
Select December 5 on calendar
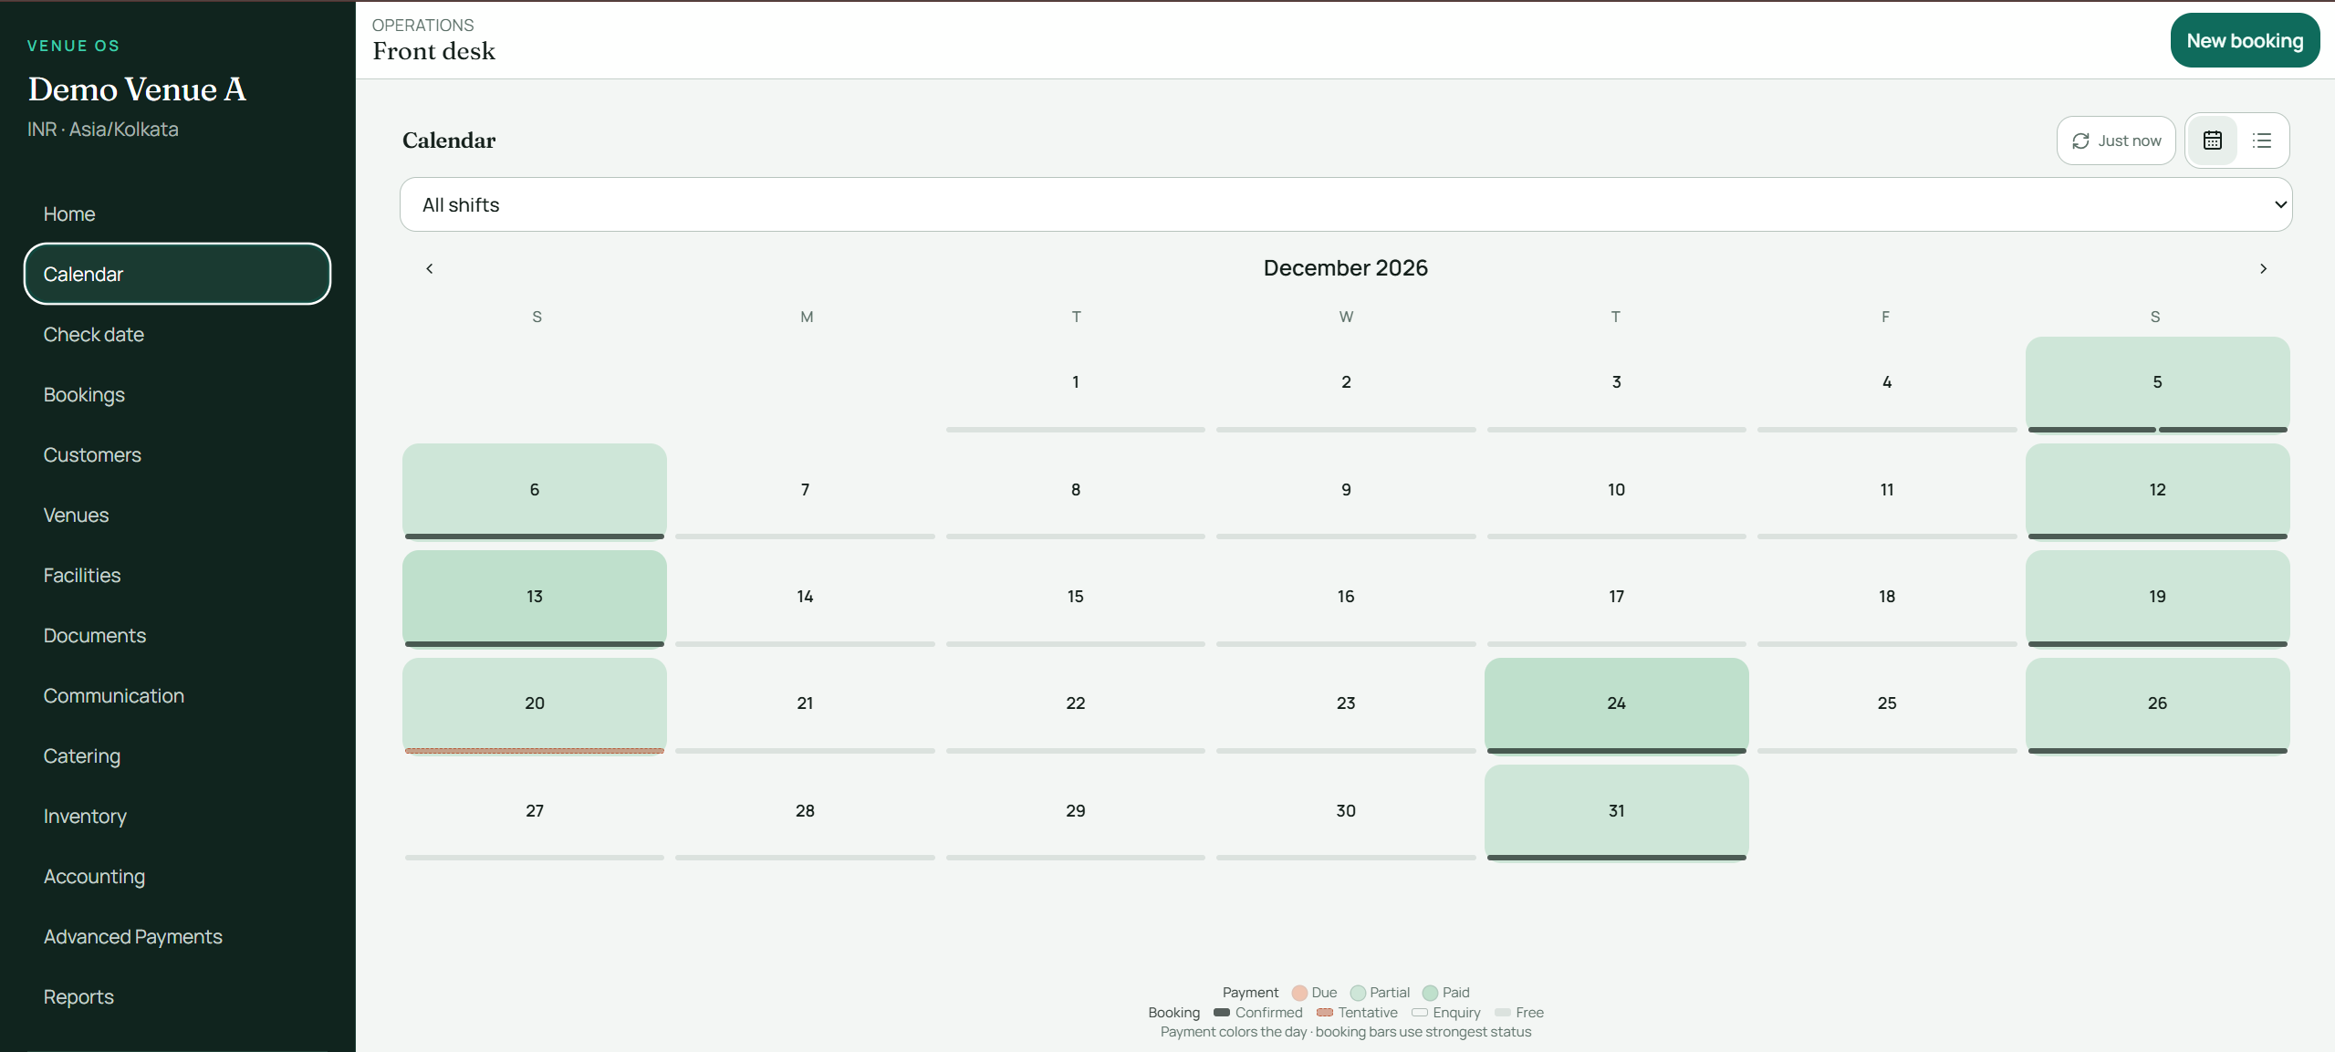[2157, 384]
